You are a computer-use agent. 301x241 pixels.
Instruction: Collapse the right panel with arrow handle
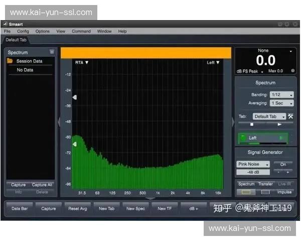[x=233, y=122]
